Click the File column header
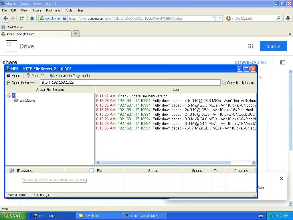Screen dimensions: 293x220 tap(94, 171)
